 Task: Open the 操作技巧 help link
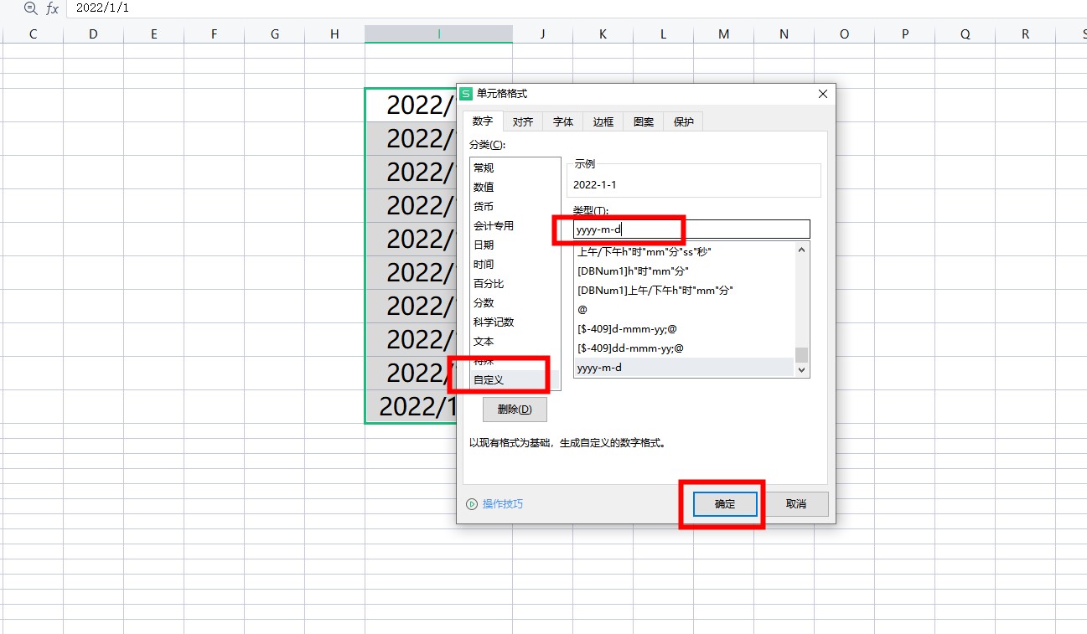click(x=502, y=504)
